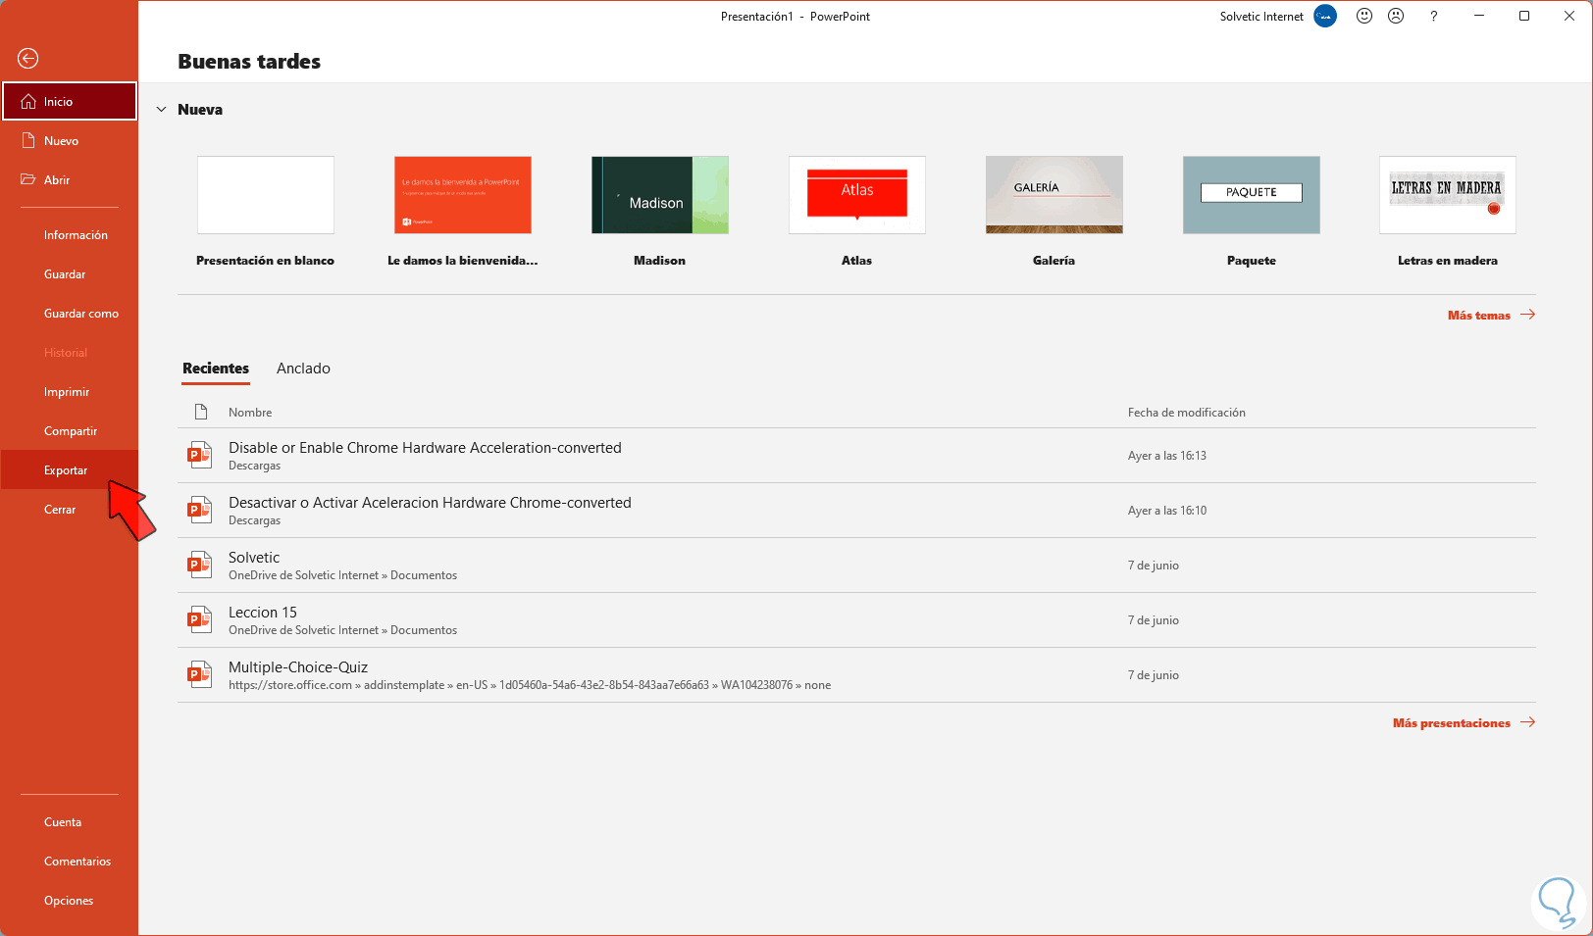Click the Madison template label
This screenshot has width=1593, height=936.
click(x=660, y=261)
